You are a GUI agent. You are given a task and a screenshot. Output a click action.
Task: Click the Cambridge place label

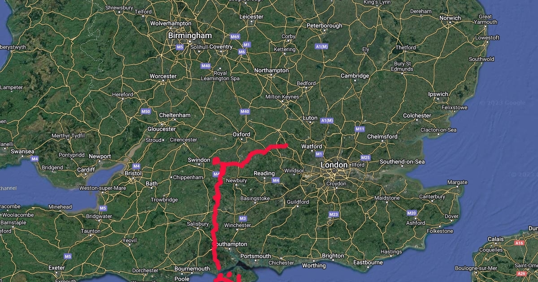[x=355, y=76]
